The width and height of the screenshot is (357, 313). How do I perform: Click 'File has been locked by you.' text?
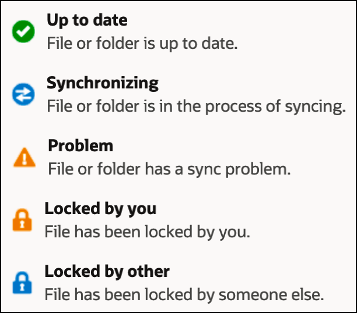coord(147,232)
